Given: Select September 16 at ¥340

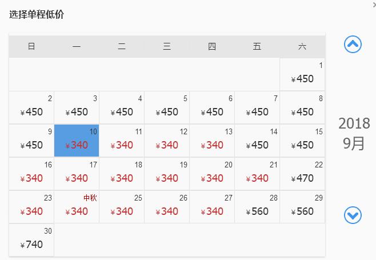Looking at the screenshot, I should point(31,174).
